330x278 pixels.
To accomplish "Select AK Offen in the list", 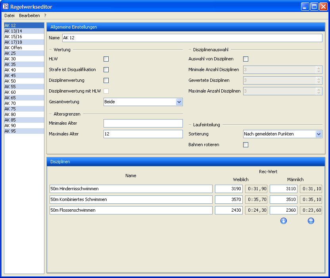I will click(x=24, y=48).
